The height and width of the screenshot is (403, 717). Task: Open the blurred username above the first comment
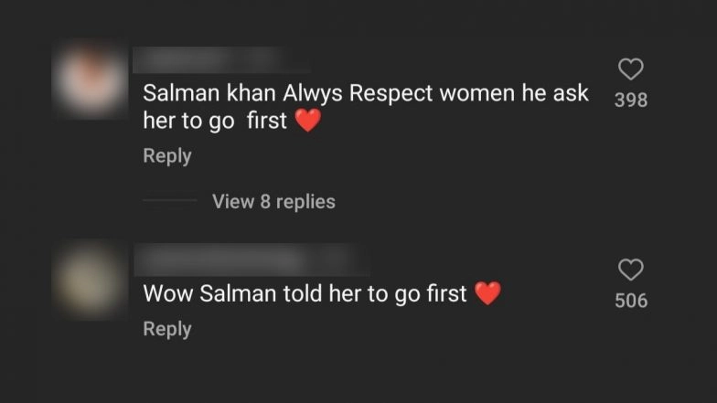[x=221, y=60]
